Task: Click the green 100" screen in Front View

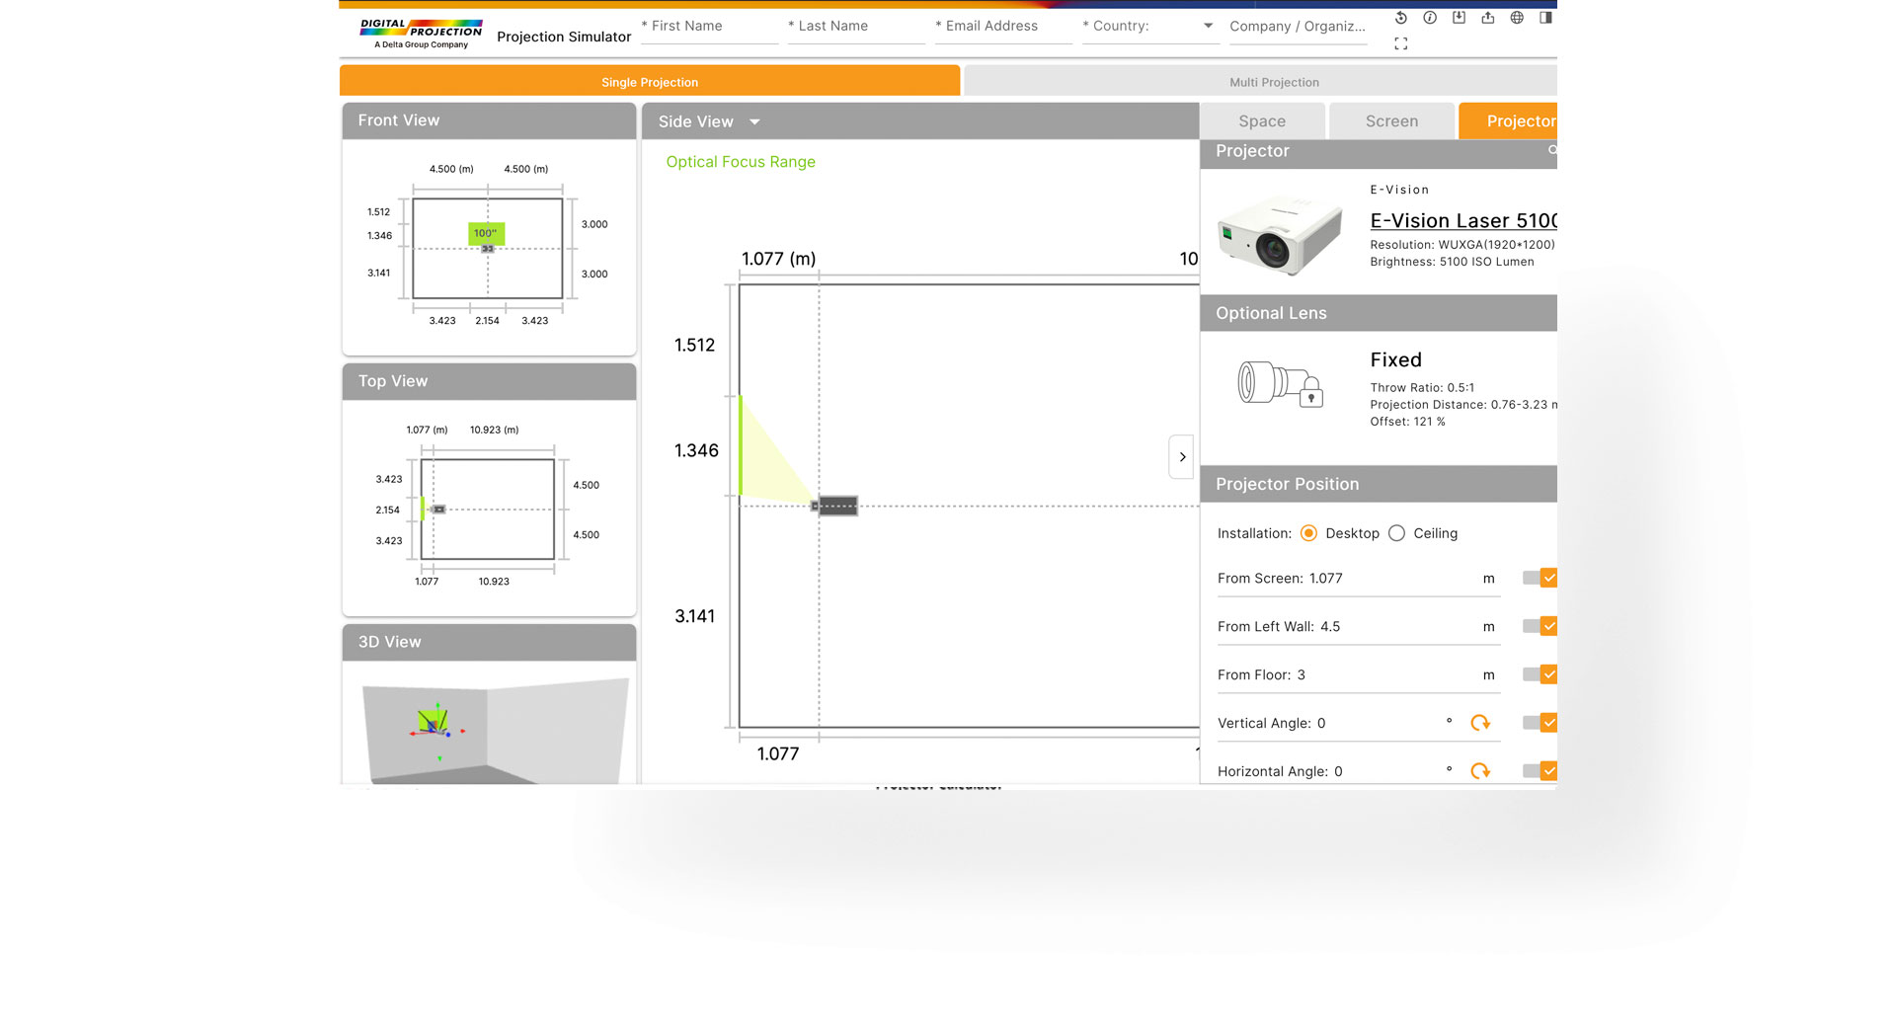Action: 486,233
